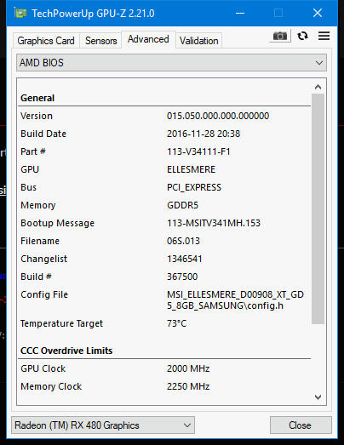Open the Radeon RX 480 Graphics selector
Viewport: 344px width, 445px height.
pos(103,425)
